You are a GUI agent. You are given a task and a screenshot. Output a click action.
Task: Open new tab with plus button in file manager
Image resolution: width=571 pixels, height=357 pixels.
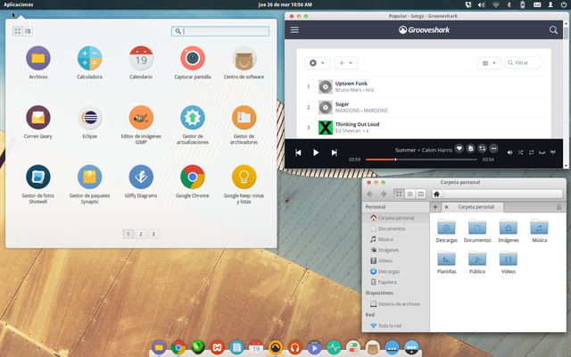(435, 207)
